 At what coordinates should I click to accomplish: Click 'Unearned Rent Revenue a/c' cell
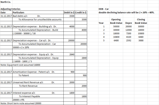click(38, 82)
